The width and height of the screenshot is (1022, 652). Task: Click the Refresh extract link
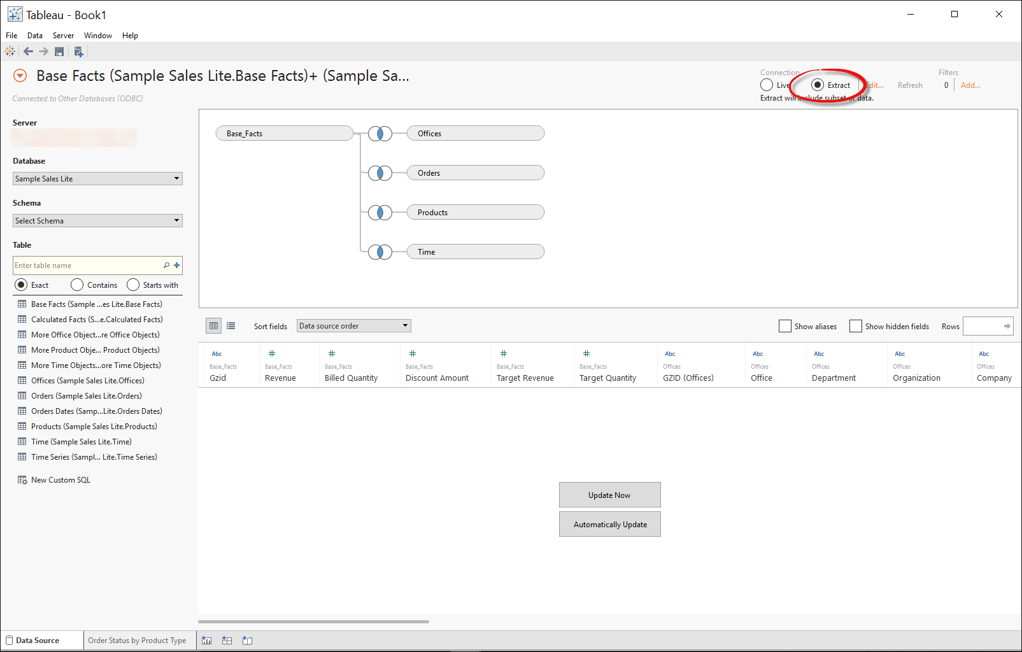910,85
